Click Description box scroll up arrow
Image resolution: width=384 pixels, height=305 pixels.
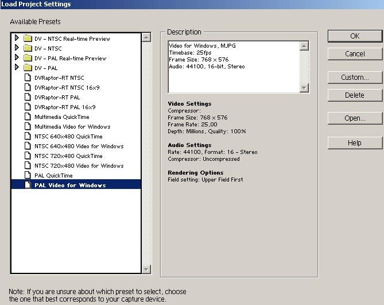tap(304, 46)
